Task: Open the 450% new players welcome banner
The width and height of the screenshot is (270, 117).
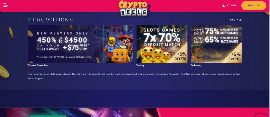Action: 80,44
